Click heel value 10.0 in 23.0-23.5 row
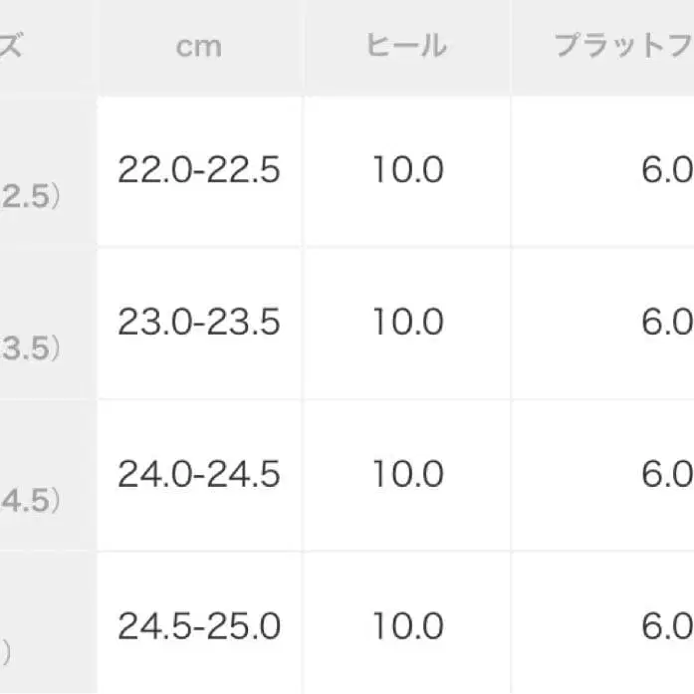 [407, 323]
